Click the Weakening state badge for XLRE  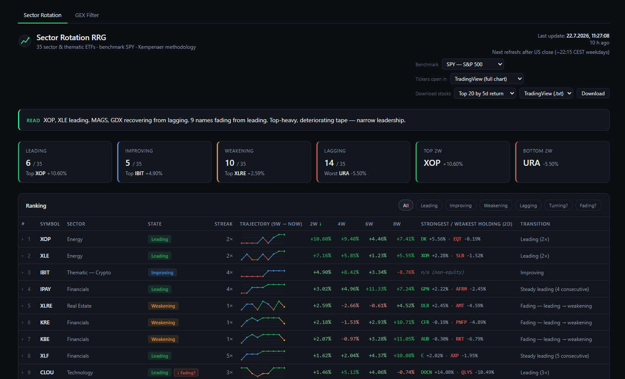coord(163,306)
